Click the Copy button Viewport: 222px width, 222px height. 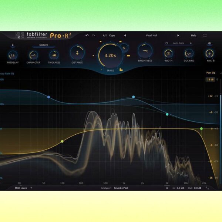(112, 36)
